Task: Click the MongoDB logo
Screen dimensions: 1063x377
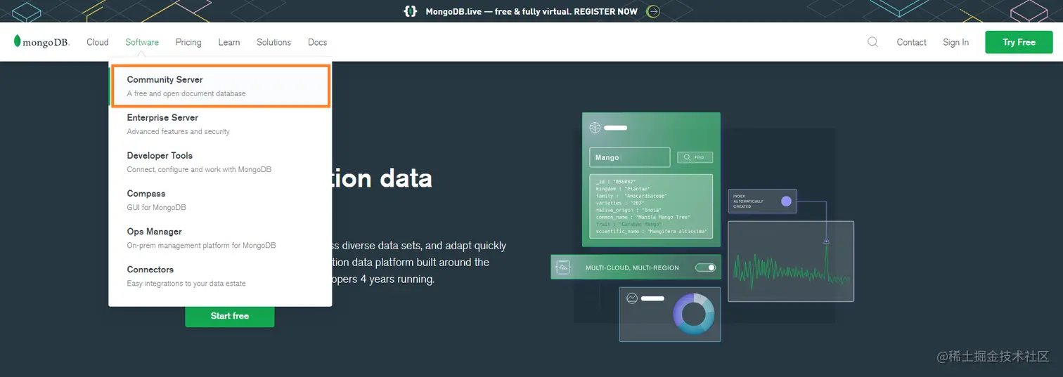Action: click(x=41, y=42)
